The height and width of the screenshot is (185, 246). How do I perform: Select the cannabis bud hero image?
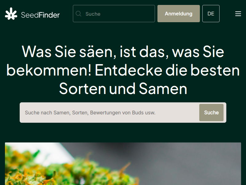[x=123, y=164]
